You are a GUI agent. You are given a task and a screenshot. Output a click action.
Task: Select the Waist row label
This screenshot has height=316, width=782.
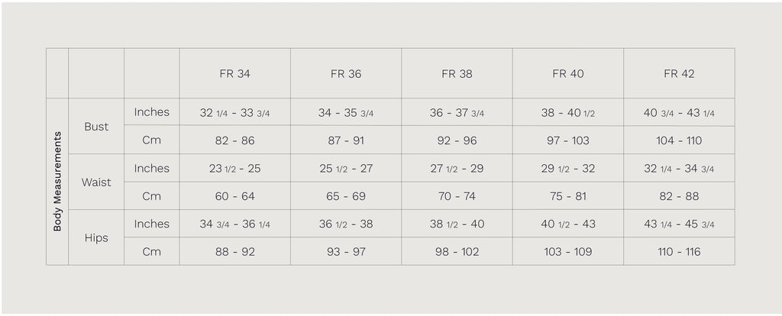(96, 182)
